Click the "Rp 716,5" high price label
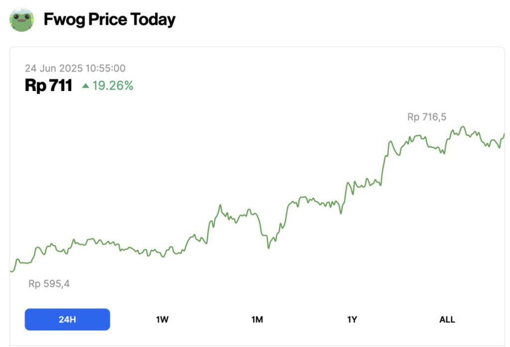This screenshot has height=347, width=510. tap(427, 117)
